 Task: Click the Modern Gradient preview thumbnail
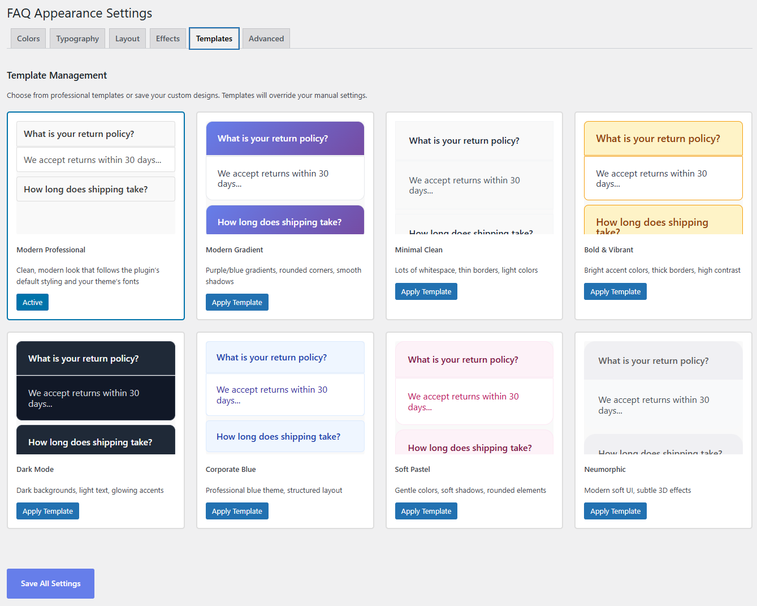coord(285,178)
